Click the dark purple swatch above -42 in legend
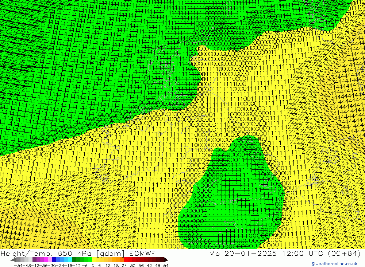The width and height of the screenshot is (365, 267). point(34,260)
